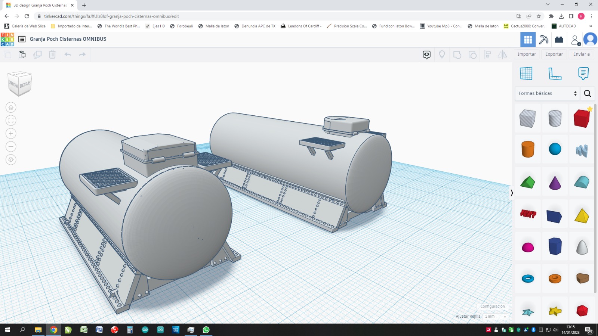Click the Fit all in view icon
Image resolution: width=598 pixels, height=336 pixels.
coord(11,121)
